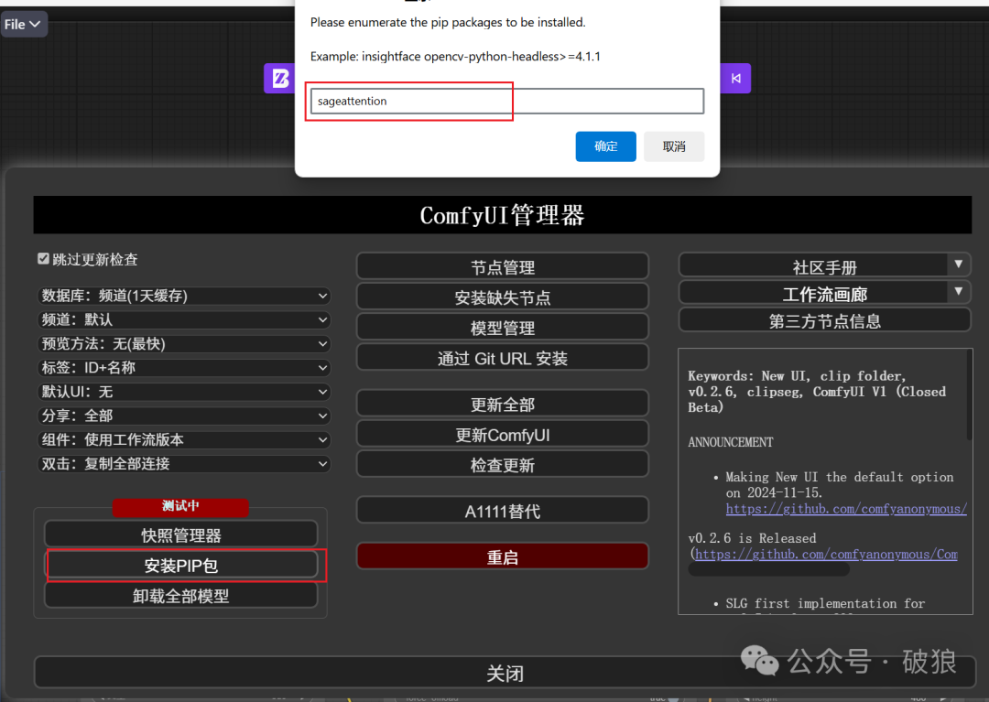Click the ANNOUNCEMENT heading text

point(731,442)
